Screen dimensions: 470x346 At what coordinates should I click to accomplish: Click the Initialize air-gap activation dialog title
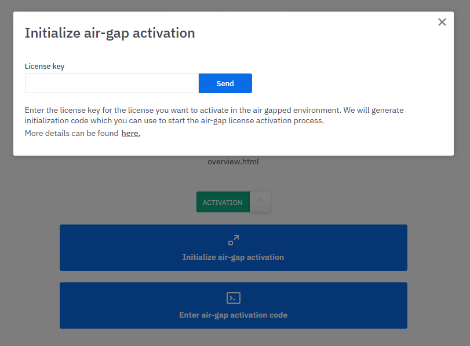[x=109, y=33]
